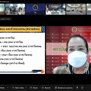
Task: Click the Show Menu Bar label
Action: pyautogui.click(x=5, y=2)
